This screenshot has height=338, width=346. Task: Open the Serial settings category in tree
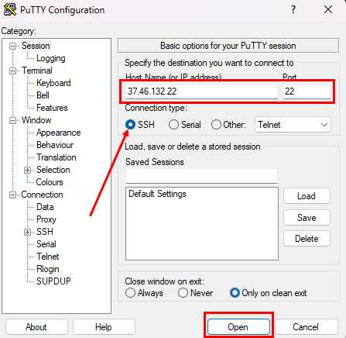coord(46,244)
